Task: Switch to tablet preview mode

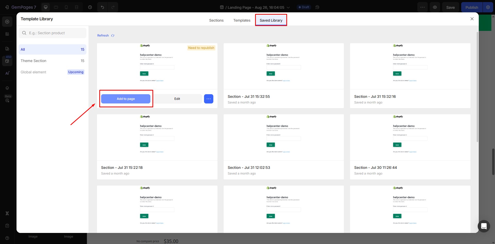Action: pos(56,7)
